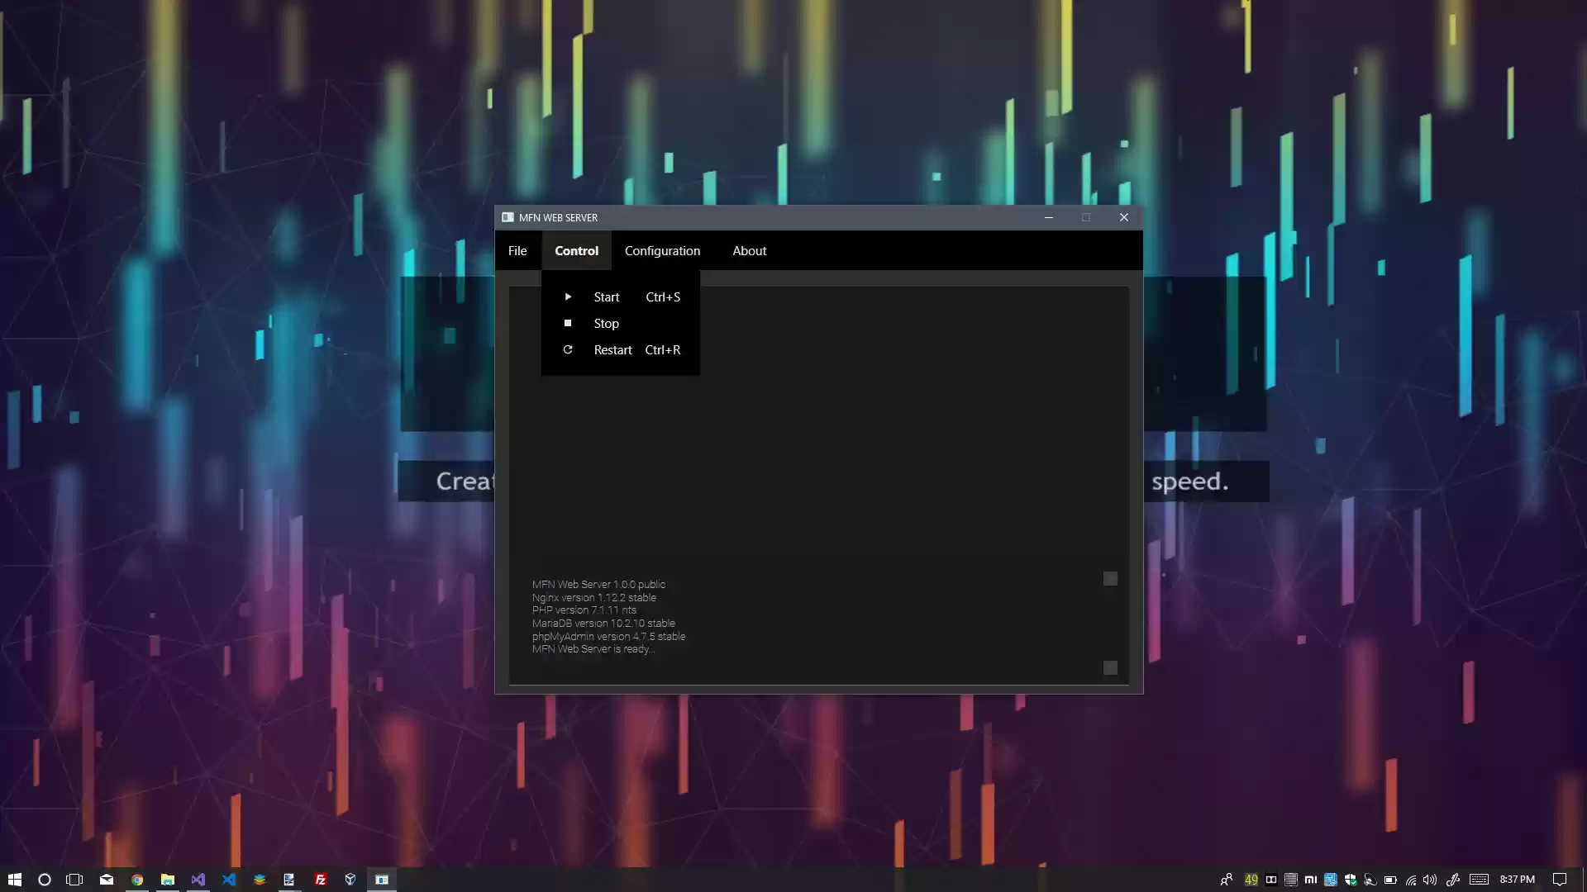Click the touch keyboard tray icon
Image resolution: width=1587 pixels, height=892 pixels.
(1480, 880)
